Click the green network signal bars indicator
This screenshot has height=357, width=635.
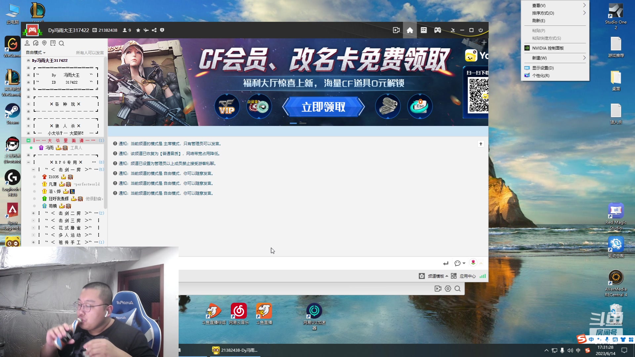click(483, 276)
